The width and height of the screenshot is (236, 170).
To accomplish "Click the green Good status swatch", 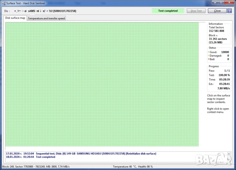I will [x=208, y=52].
